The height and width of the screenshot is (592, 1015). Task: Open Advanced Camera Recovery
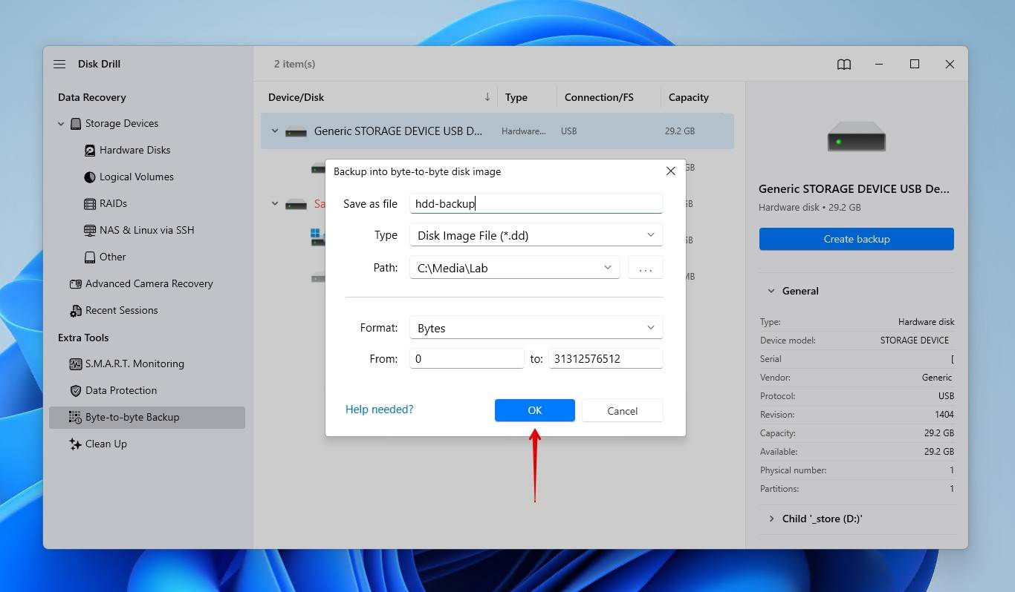(149, 283)
